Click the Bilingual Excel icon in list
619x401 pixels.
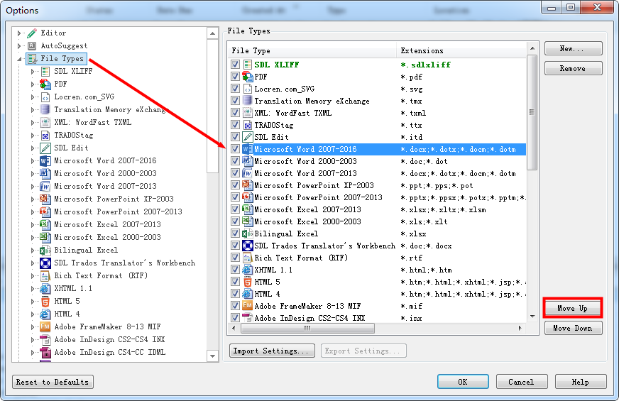[248, 234]
